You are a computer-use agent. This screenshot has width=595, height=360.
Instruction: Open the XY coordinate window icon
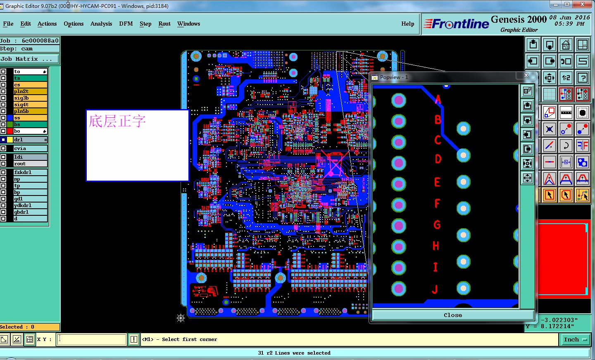pyautogui.click(x=582, y=45)
